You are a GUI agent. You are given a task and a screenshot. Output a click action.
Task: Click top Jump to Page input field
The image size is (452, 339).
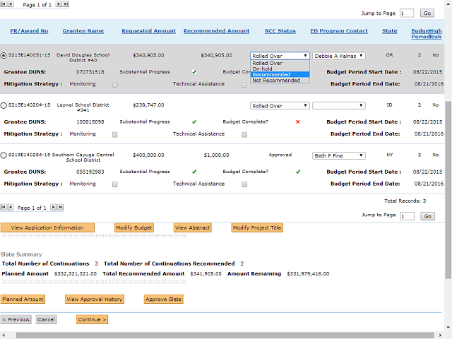[407, 13]
